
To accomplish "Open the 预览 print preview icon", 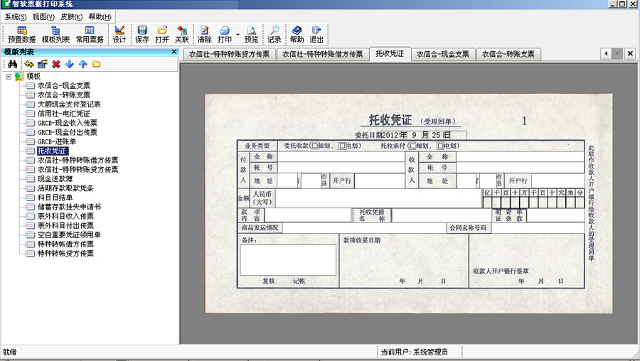I will tap(251, 35).
